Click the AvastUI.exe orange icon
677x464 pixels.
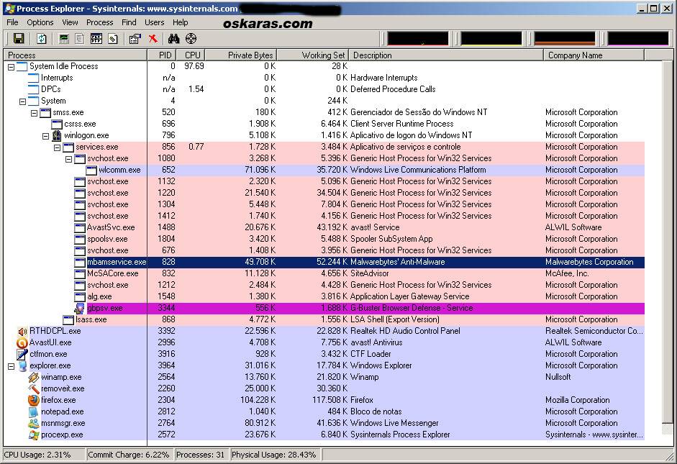click(x=22, y=342)
